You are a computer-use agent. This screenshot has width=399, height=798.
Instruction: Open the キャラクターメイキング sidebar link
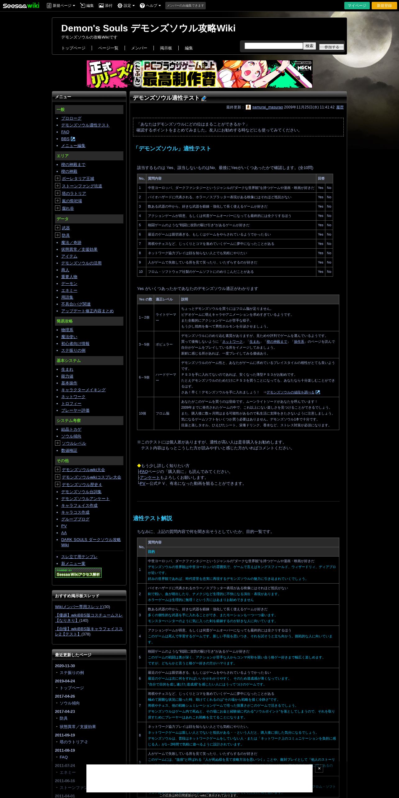83,390
